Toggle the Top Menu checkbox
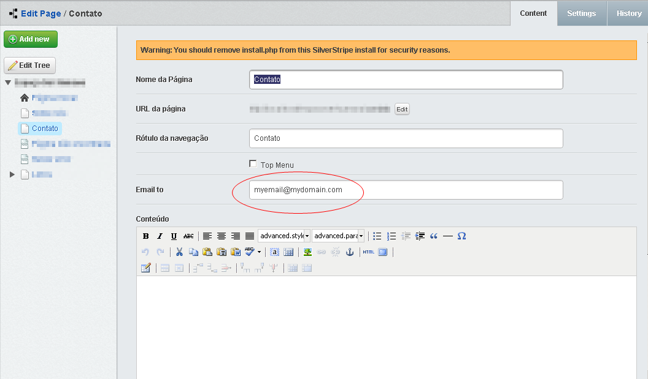 click(x=252, y=164)
